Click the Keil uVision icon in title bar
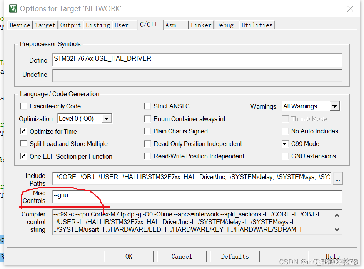Screen dimensions: 364x269 tap(13, 8)
